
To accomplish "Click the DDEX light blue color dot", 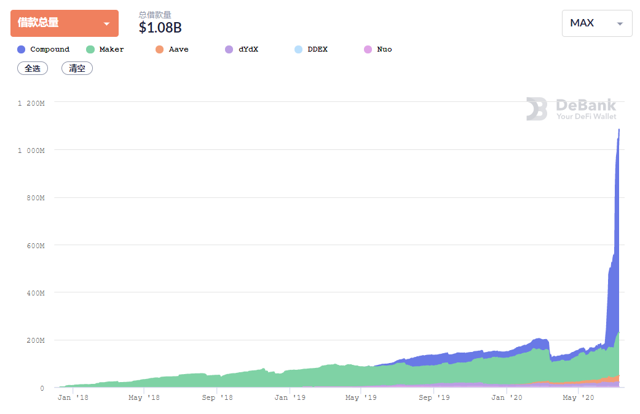I will 298,49.
